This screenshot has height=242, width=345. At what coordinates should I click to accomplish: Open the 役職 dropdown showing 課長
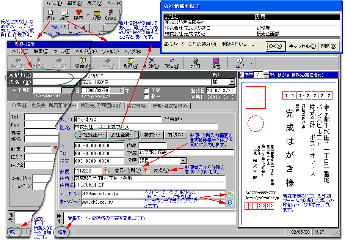coord(183,161)
